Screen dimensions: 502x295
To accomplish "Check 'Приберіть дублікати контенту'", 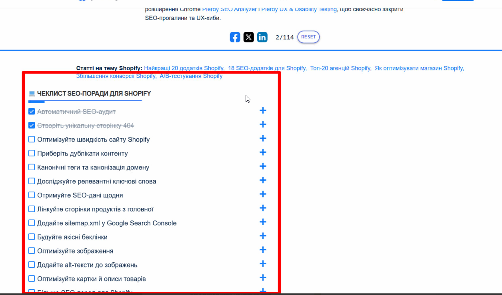I will click(32, 153).
